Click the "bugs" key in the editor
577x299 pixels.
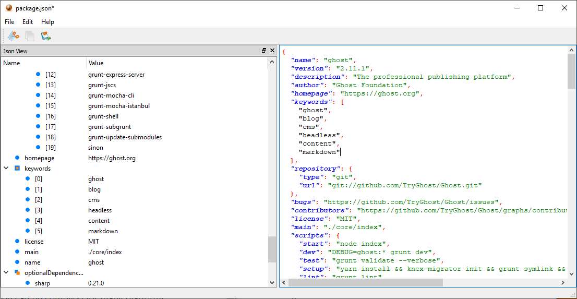click(x=303, y=202)
